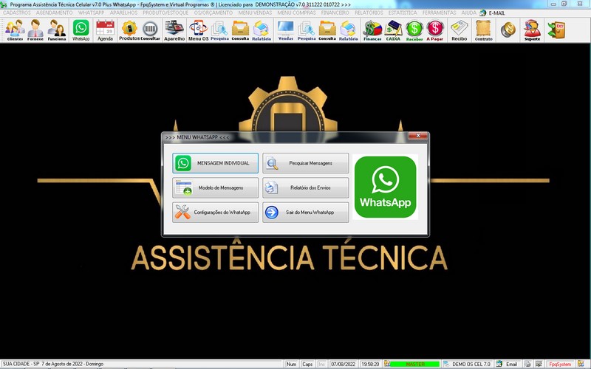The height and width of the screenshot is (369, 591).
Task: Open the Agenda calendar icon
Action: 105,30
